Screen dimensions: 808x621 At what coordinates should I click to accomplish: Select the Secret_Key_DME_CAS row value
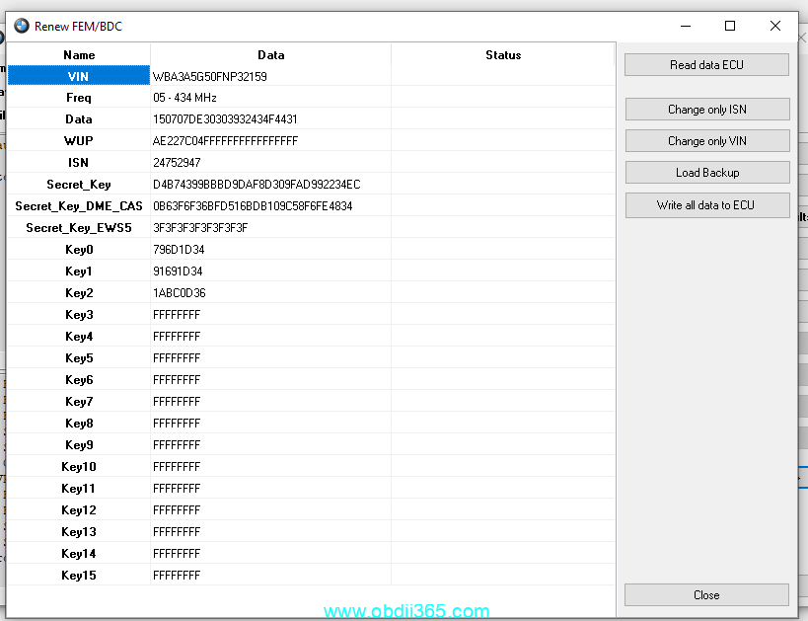click(253, 206)
